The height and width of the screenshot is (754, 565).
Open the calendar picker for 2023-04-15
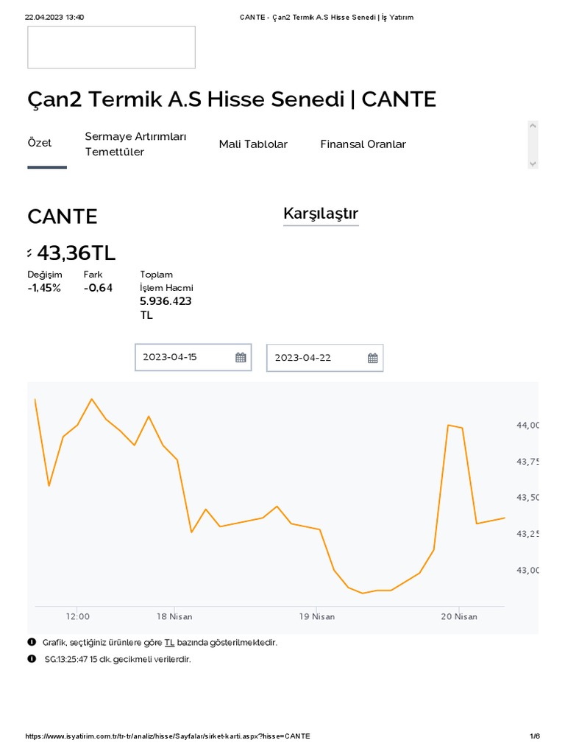[241, 358]
